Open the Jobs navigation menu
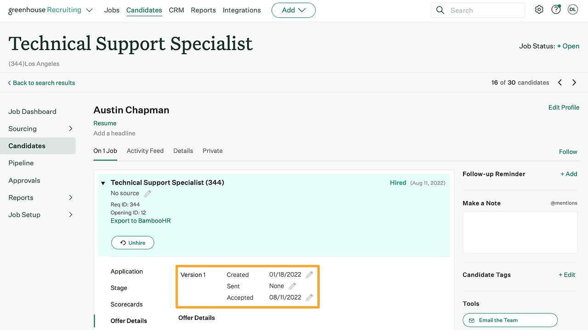The width and height of the screenshot is (588, 330). pyautogui.click(x=112, y=10)
